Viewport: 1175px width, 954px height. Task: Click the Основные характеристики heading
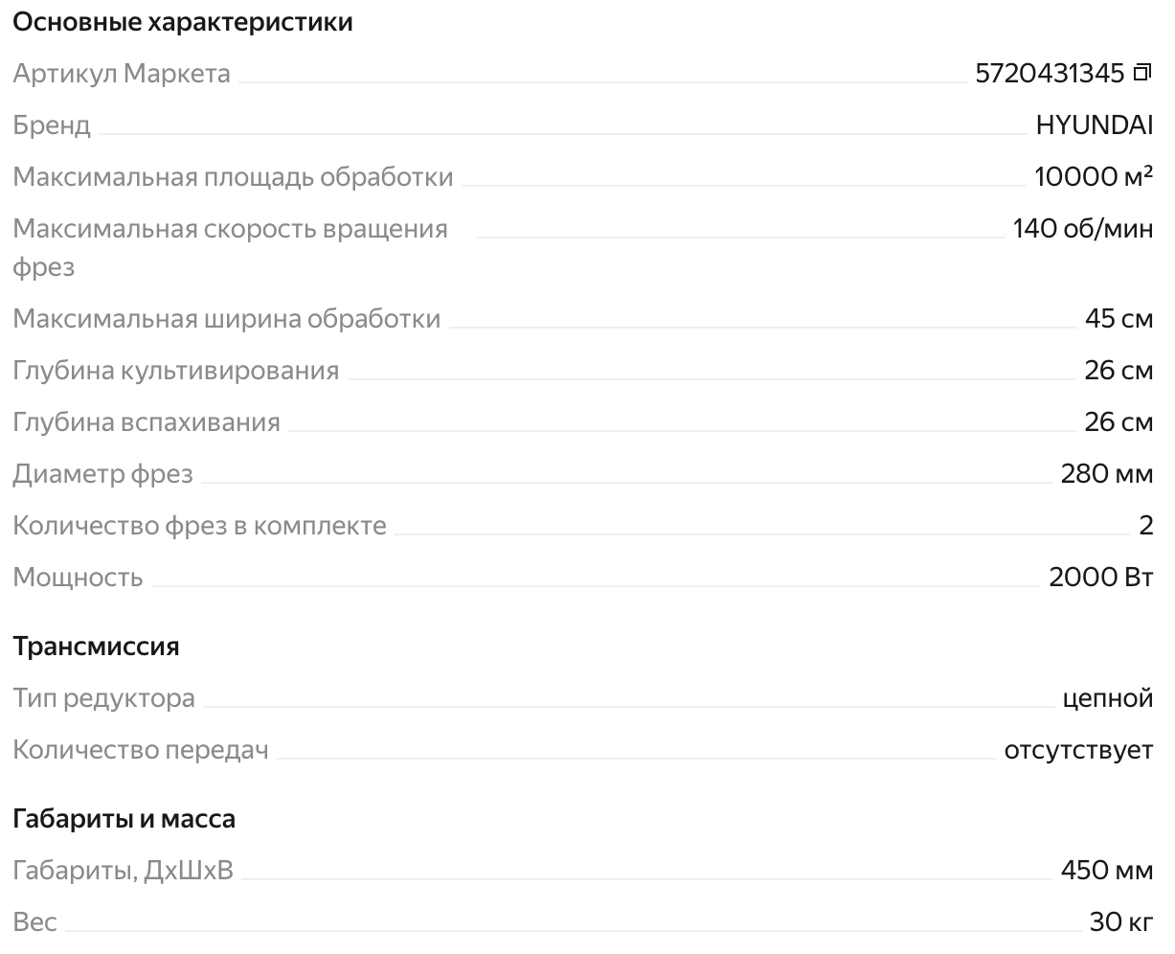point(183,21)
